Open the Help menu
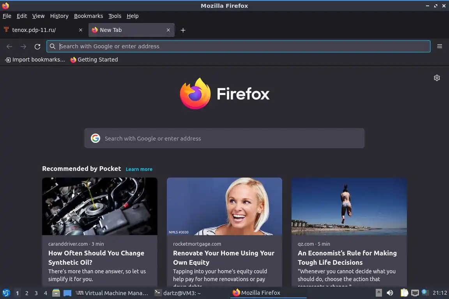 coord(133,16)
